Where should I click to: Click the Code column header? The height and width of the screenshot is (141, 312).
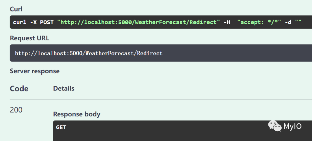(19, 88)
